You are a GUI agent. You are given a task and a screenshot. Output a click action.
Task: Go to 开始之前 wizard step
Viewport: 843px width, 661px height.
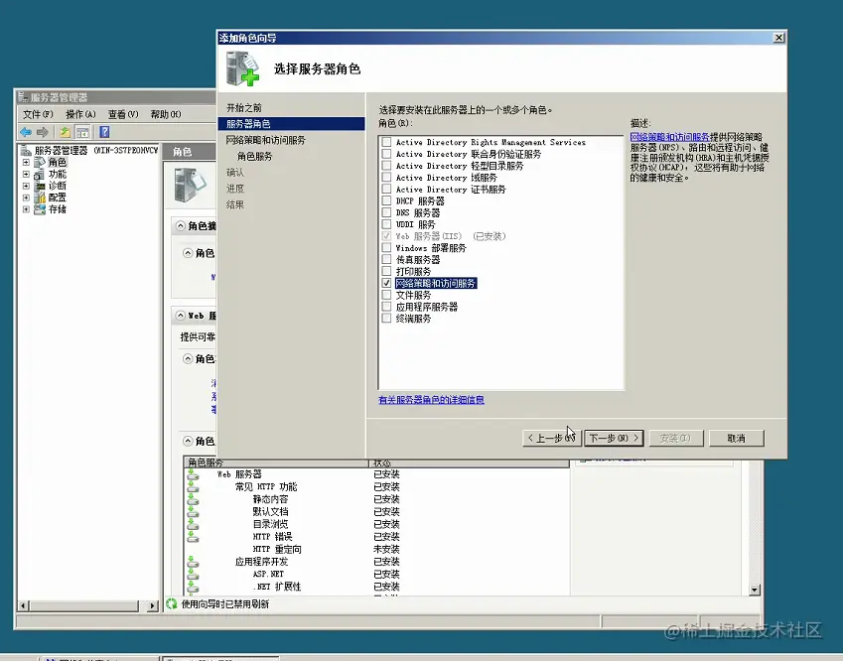pyautogui.click(x=244, y=108)
